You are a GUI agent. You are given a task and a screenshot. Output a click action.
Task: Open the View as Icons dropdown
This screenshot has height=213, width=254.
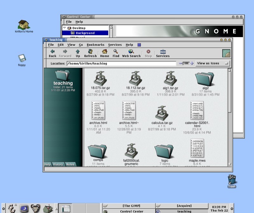click(212, 63)
